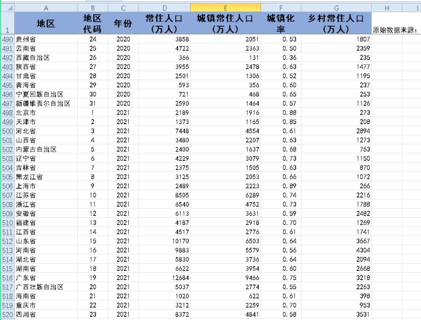Image resolution: width=421 pixels, height=320 pixels.
Task: Click the 常住人口(万人) header cell
Action: click(x=165, y=23)
